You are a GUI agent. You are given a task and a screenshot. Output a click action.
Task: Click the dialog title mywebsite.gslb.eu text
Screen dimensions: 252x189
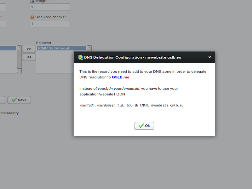[x=163, y=57]
